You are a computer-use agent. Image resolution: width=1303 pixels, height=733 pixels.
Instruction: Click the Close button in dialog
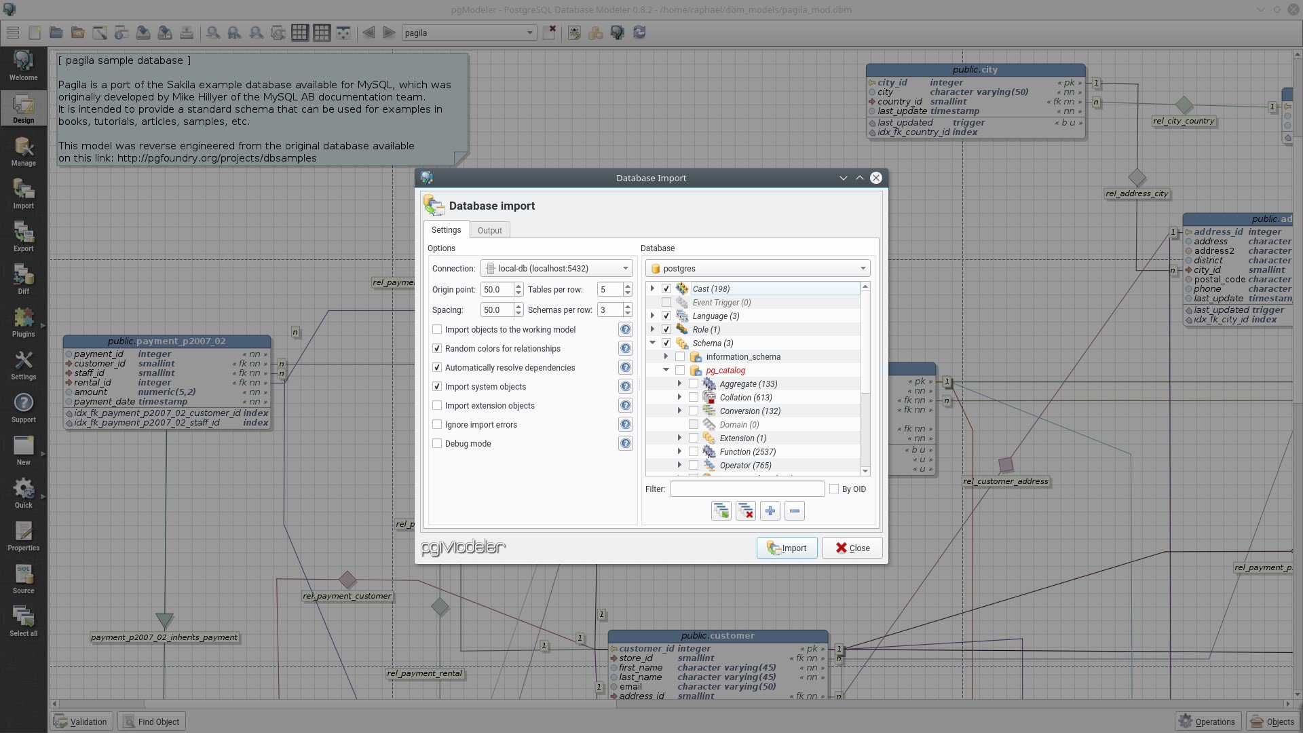852,548
